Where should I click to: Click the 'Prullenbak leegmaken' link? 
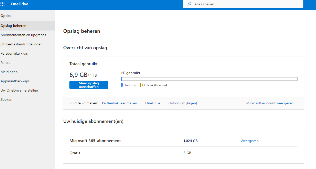pos(120,103)
